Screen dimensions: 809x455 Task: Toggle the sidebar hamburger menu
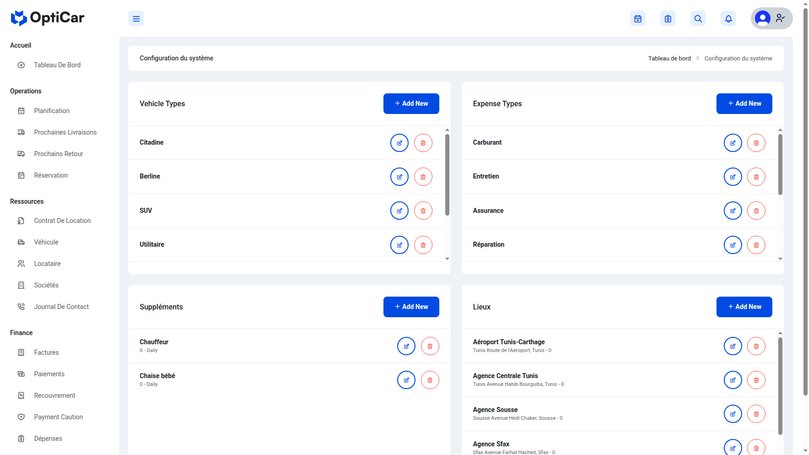(136, 19)
